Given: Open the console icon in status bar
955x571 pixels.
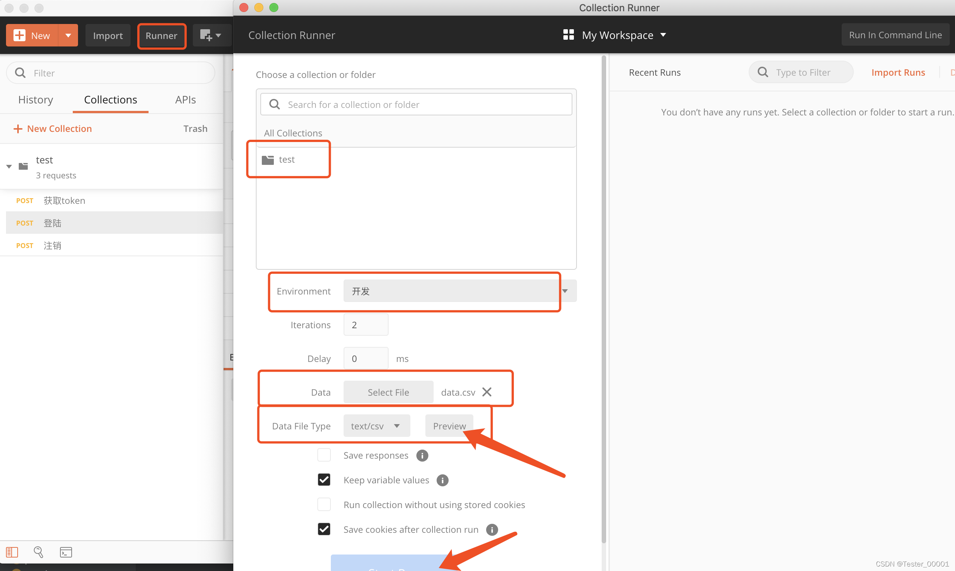Looking at the screenshot, I should tap(66, 552).
